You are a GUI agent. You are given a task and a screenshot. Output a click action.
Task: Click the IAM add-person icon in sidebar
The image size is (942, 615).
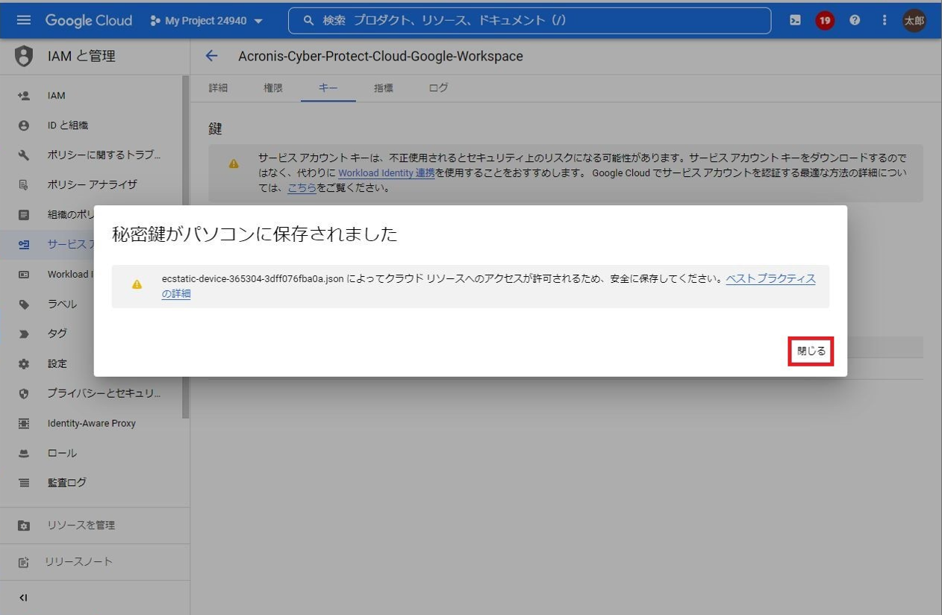point(24,96)
